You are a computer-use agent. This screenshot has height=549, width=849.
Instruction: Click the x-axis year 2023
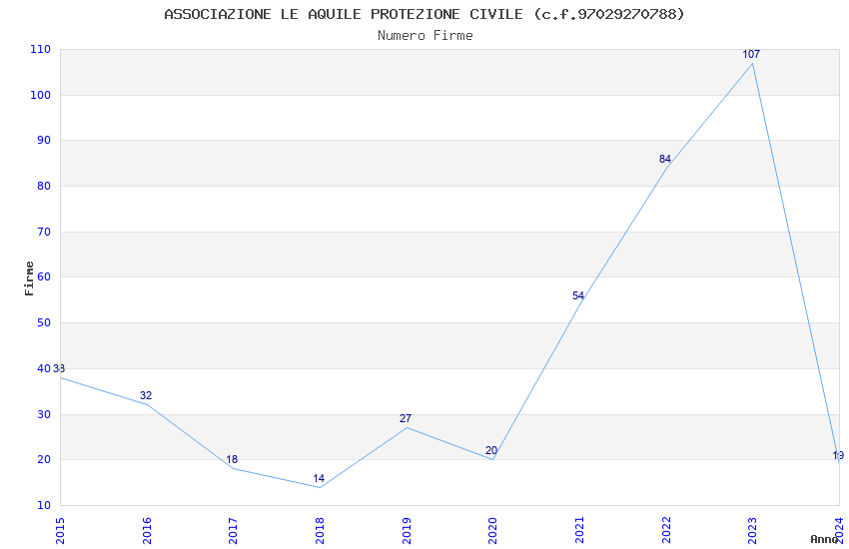click(x=753, y=531)
